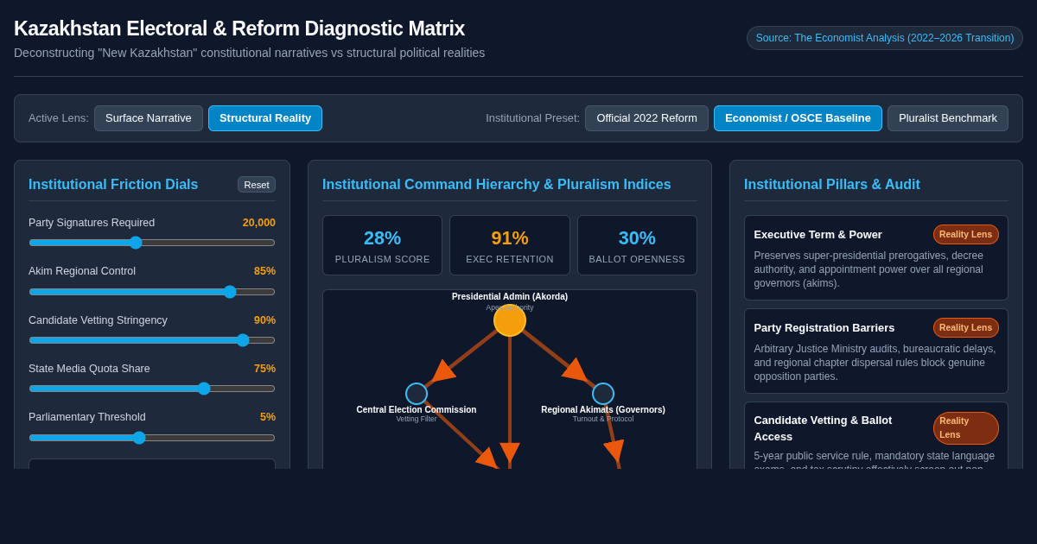Click the Central Election Commission node

(x=417, y=394)
